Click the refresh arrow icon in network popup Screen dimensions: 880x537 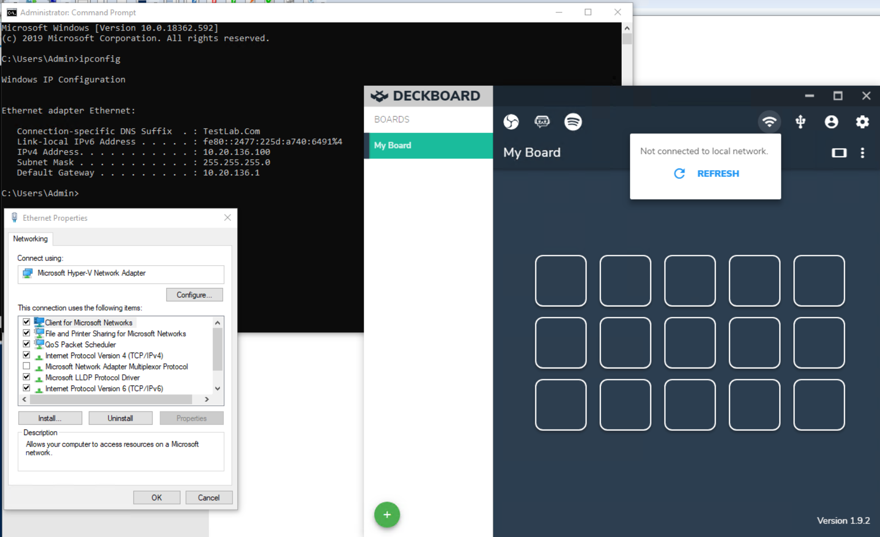680,174
